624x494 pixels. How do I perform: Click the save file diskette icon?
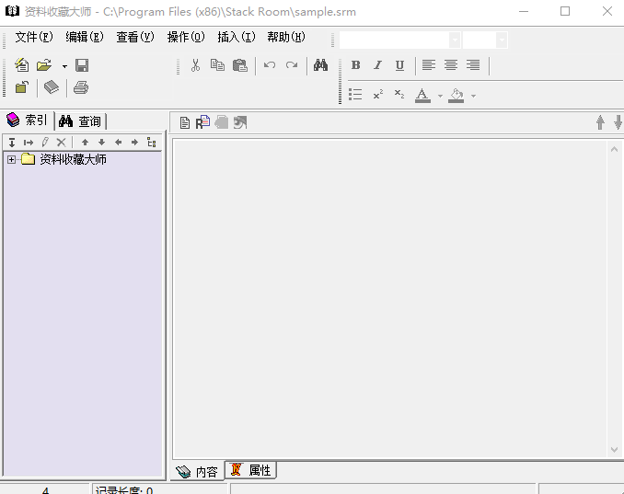tap(82, 65)
